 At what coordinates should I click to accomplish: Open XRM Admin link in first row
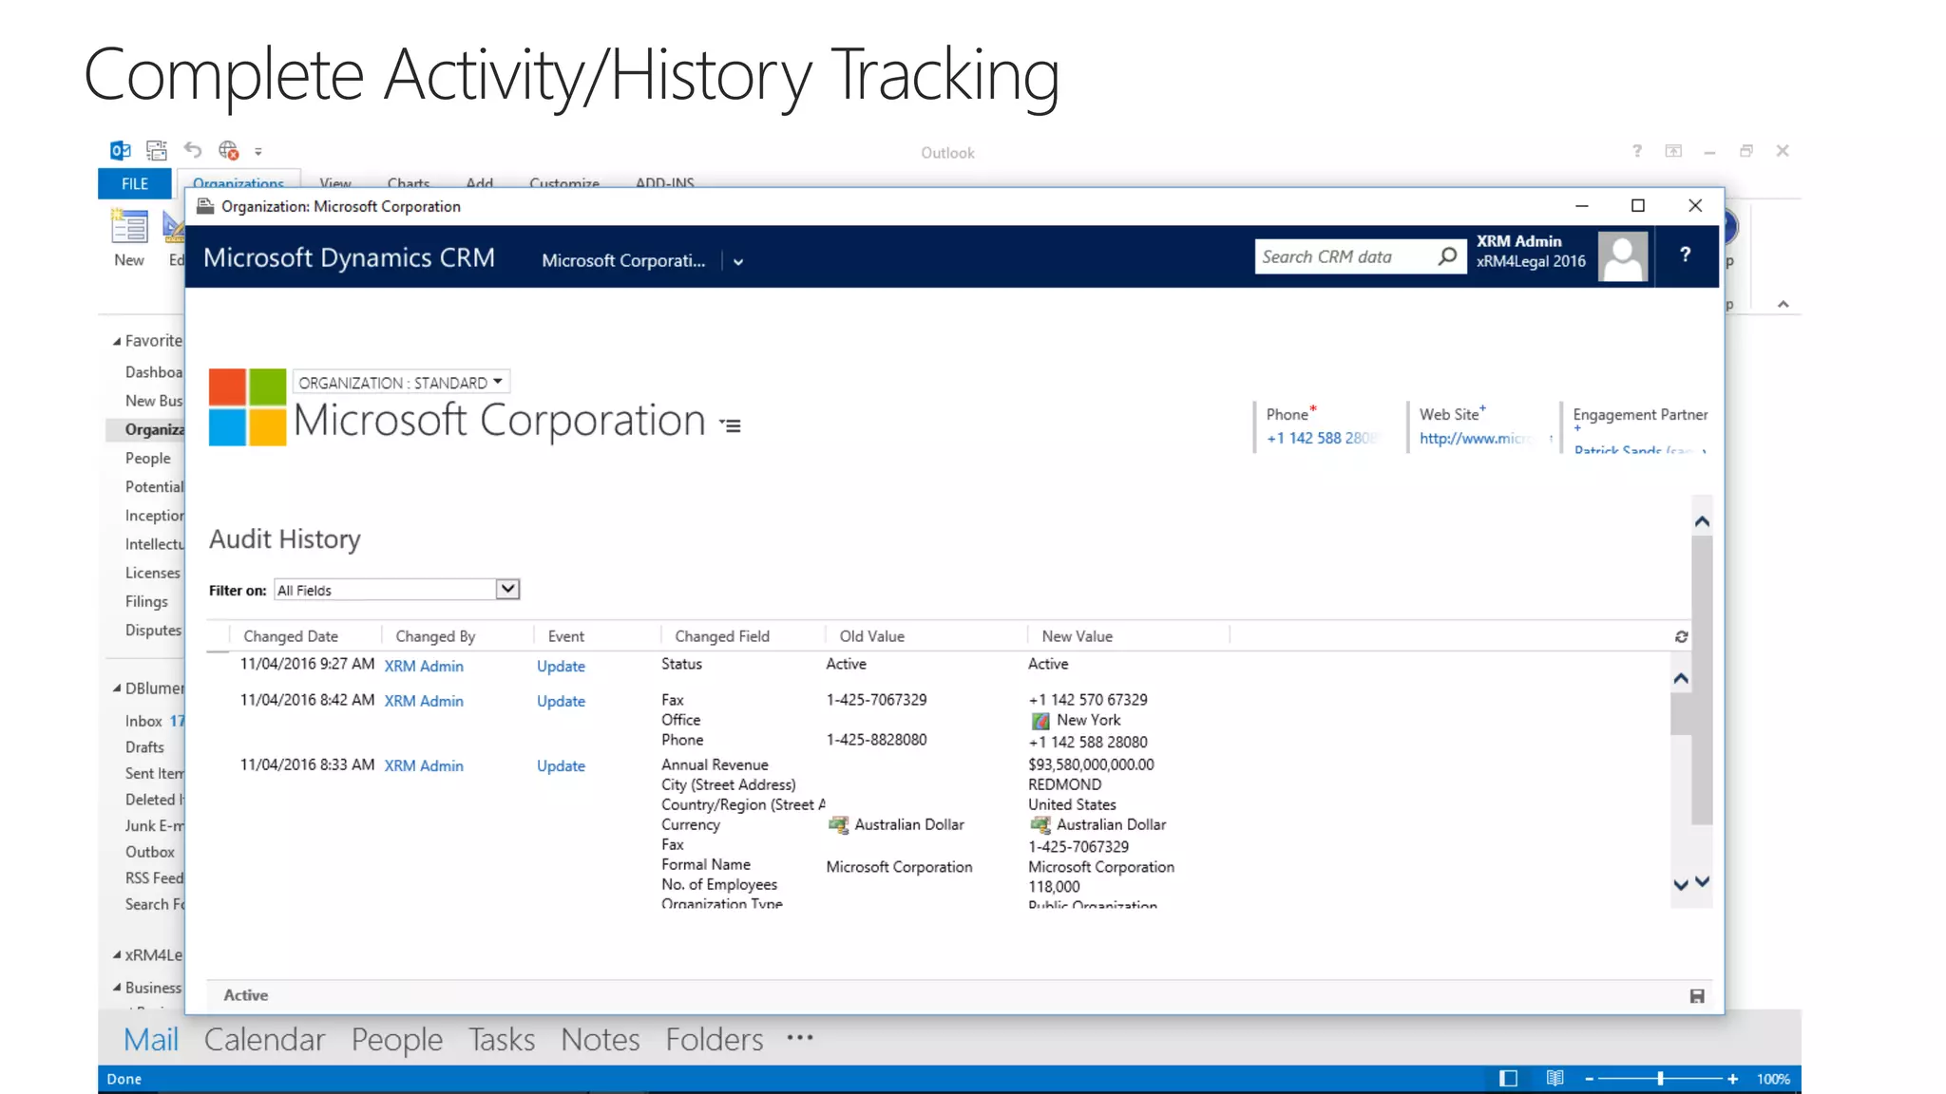[x=424, y=667]
